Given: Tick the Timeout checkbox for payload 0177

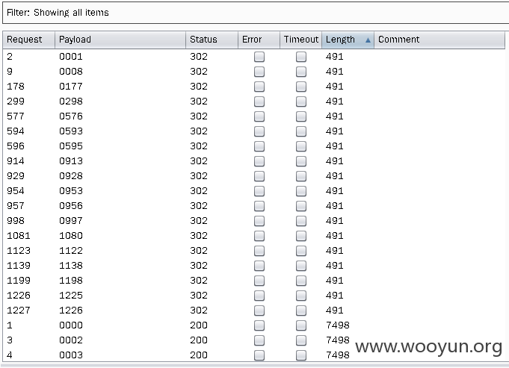Looking at the screenshot, I should click(301, 87).
